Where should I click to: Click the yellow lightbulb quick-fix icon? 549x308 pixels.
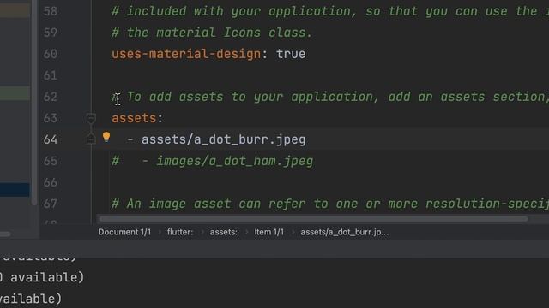[x=106, y=137]
